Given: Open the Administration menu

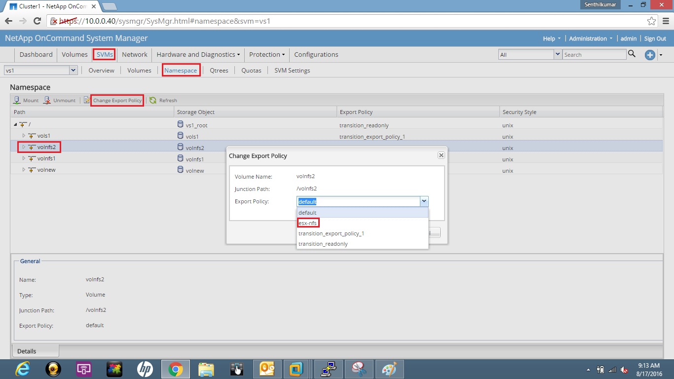Looking at the screenshot, I should click(591, 38).
